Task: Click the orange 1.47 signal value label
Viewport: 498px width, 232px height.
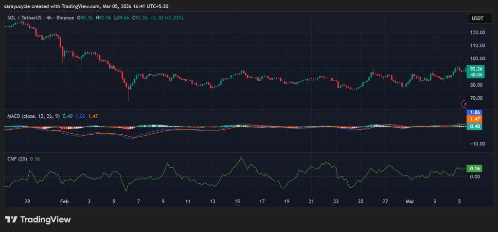Action: [476, 119]
